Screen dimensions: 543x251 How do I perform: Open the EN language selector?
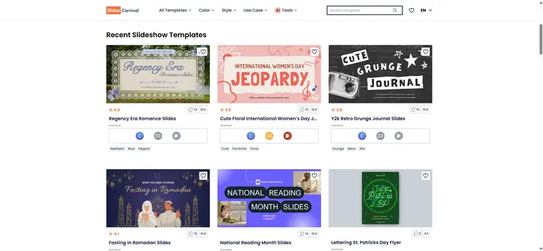(x=426, y=10)
